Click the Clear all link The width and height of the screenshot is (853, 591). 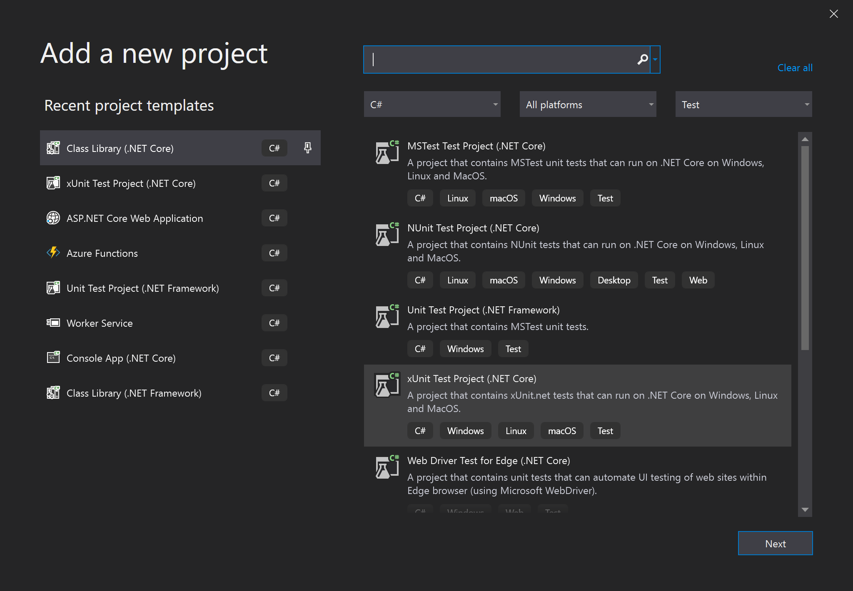pos(795,68)
